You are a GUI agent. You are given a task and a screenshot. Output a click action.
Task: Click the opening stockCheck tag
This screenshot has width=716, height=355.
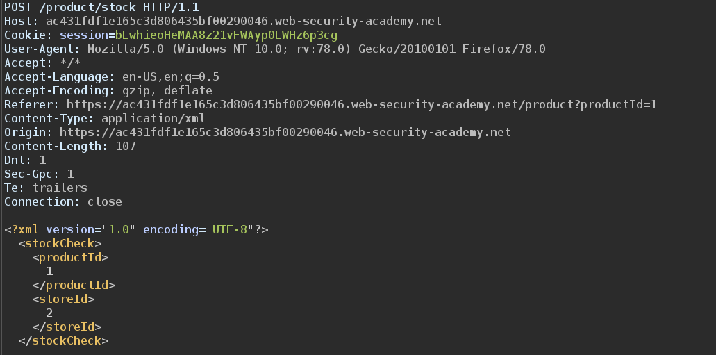click(60, 244)
